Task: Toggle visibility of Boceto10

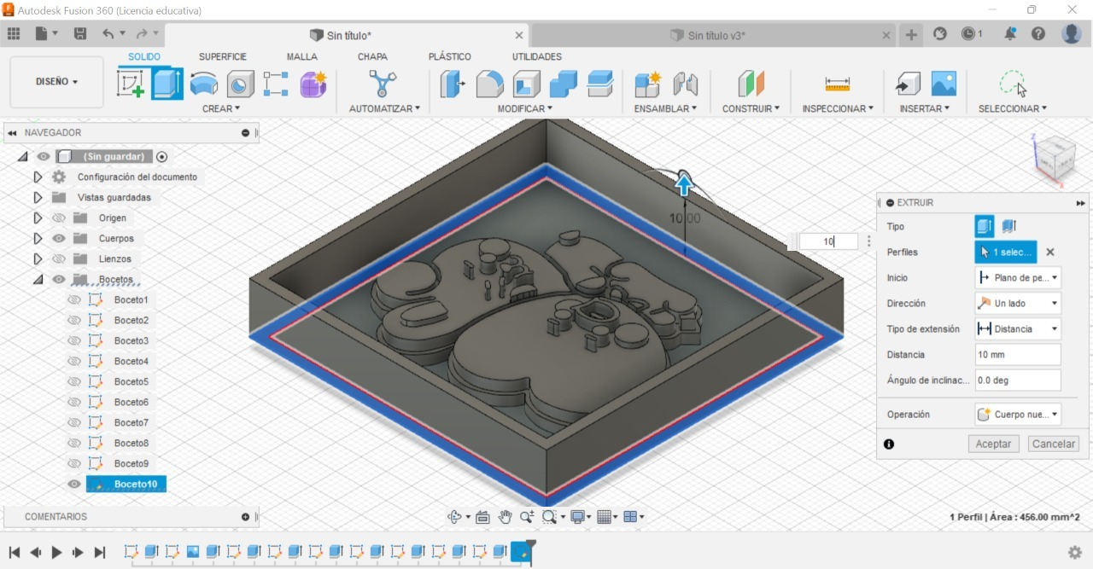Action: click(x=74, y=485)
